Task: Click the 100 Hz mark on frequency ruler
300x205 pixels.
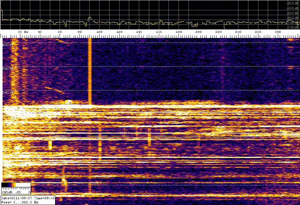Action: click(x=100, y=32)
